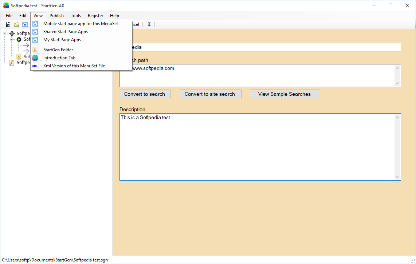Click the search path scrollbar down arrow
This screenshot has width=416, height=264.
397,83
